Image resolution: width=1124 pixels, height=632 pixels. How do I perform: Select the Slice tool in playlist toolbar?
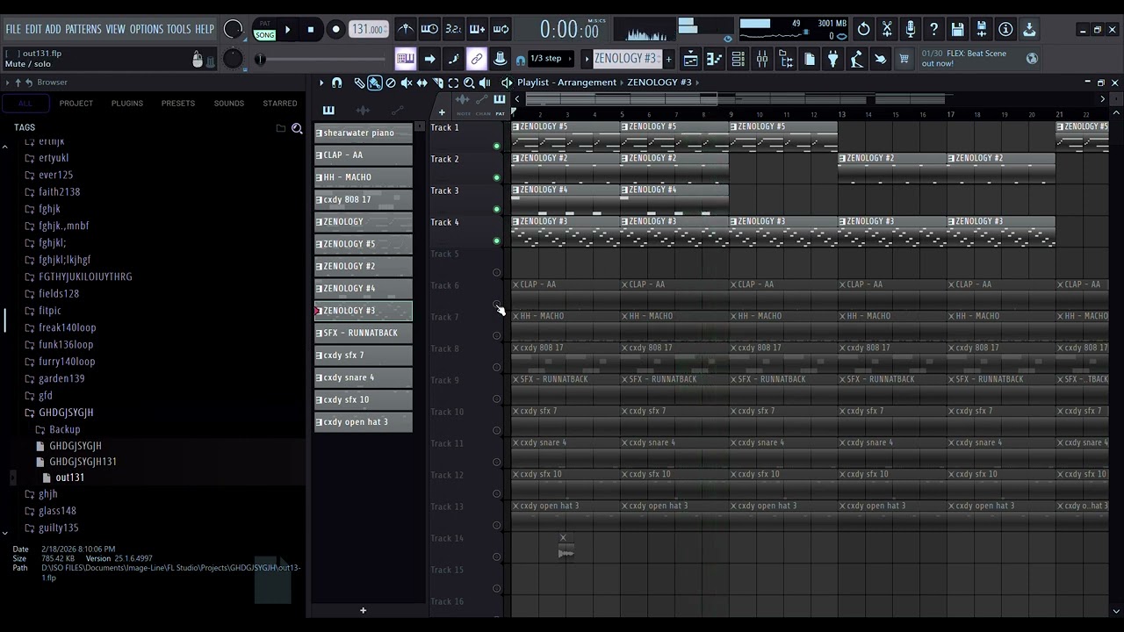click(438, 83)
